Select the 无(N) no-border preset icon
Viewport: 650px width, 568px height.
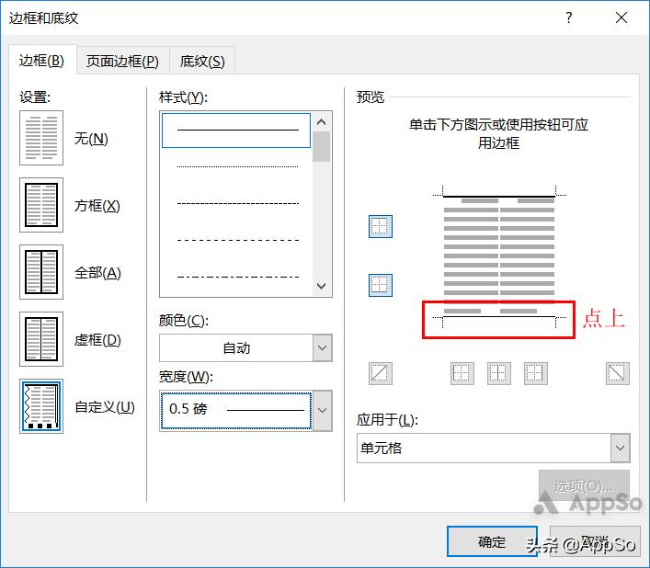pyautogui.click(x=41, y=138)
